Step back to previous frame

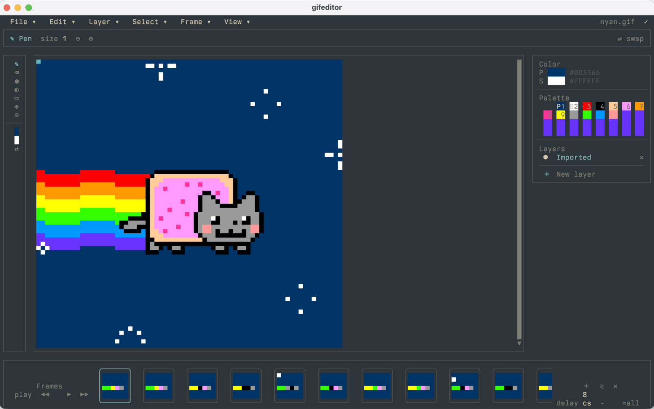pyautogui.click(x=45, y=395)
